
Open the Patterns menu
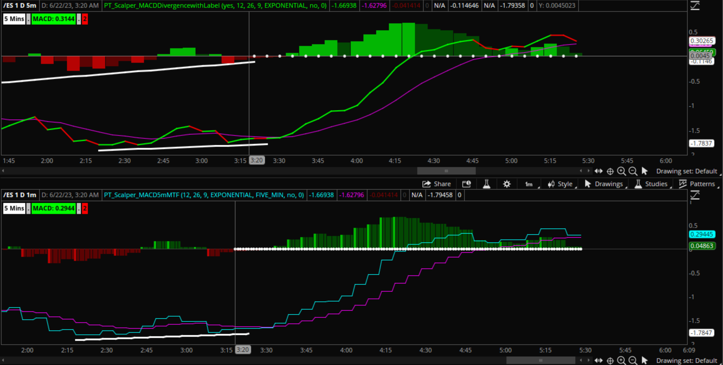(699, 184)
